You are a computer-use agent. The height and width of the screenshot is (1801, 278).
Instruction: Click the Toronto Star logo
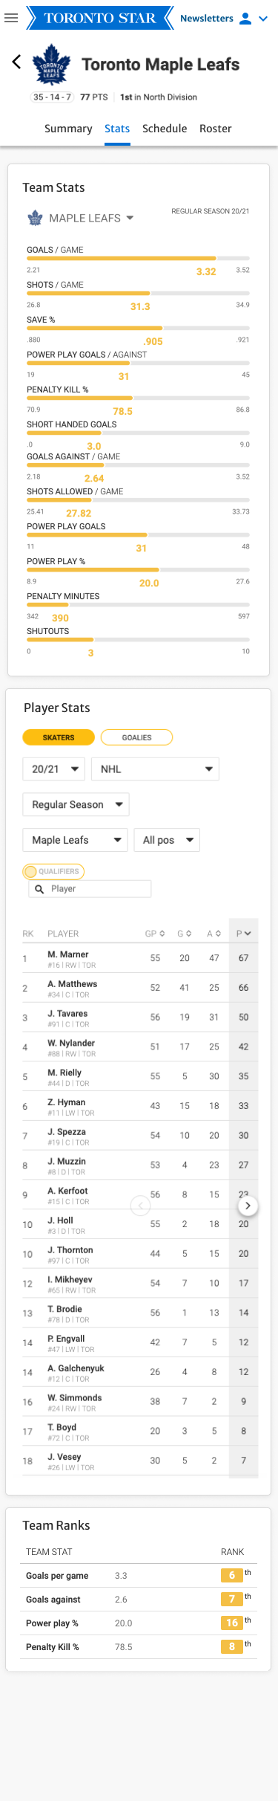click(99, 18)
